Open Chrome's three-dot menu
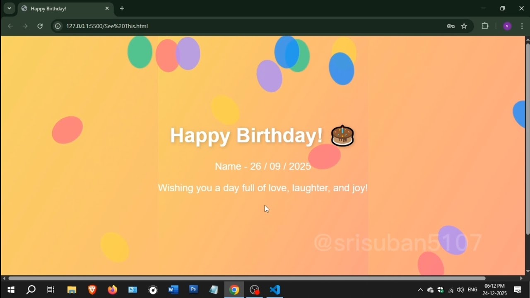Screen dimensions: 530x298 coord(522,26)
